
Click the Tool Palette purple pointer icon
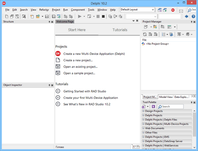click(x=153, y=106)
